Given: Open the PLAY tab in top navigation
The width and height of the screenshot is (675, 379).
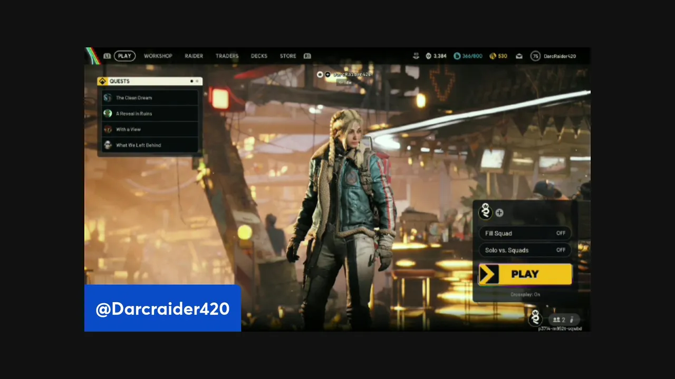Looking at the screenshot, I should tap(124, 56).
